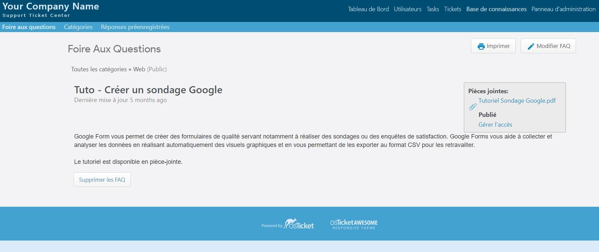Click the printer icon beside Imprimer

coord(481,46)
